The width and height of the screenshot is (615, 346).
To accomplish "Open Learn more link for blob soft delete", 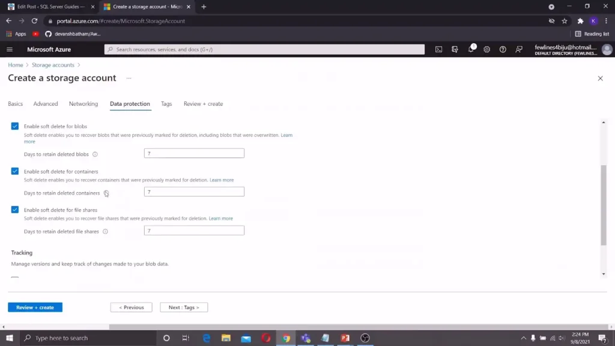I will tap(286, 135).
